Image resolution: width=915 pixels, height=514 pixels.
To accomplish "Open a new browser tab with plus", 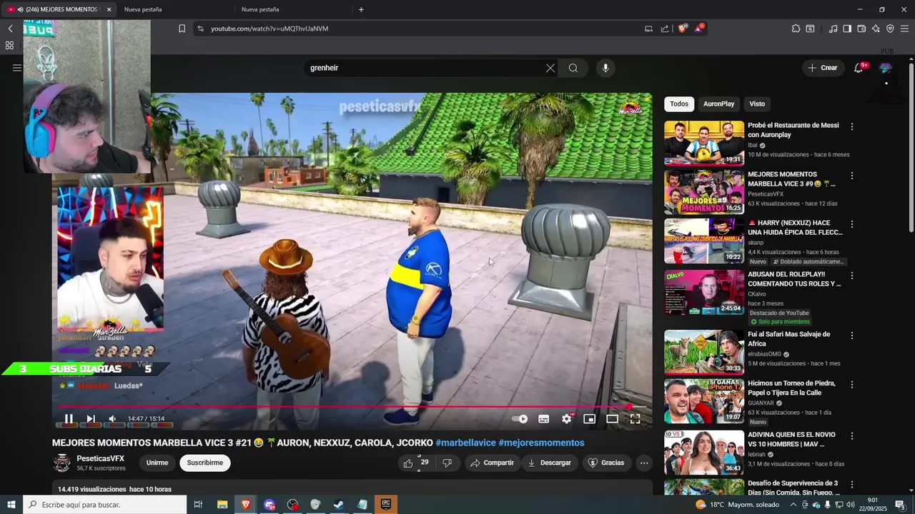I will pyautogui.click(x=361, y=9).
